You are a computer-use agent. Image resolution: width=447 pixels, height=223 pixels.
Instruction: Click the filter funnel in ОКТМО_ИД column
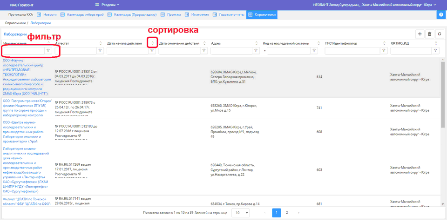tap(436, 51)
